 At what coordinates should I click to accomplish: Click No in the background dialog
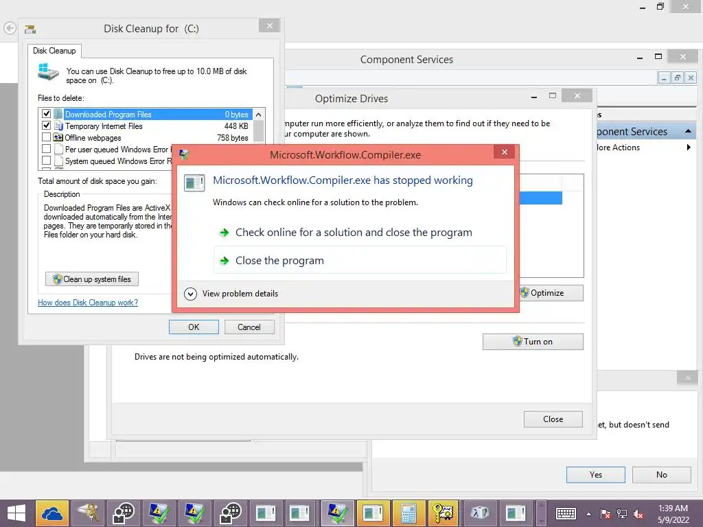pyautogui.click(x=662, y=475)
